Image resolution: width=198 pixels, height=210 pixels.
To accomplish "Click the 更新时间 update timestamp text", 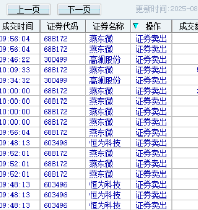I will coord(167,9).
